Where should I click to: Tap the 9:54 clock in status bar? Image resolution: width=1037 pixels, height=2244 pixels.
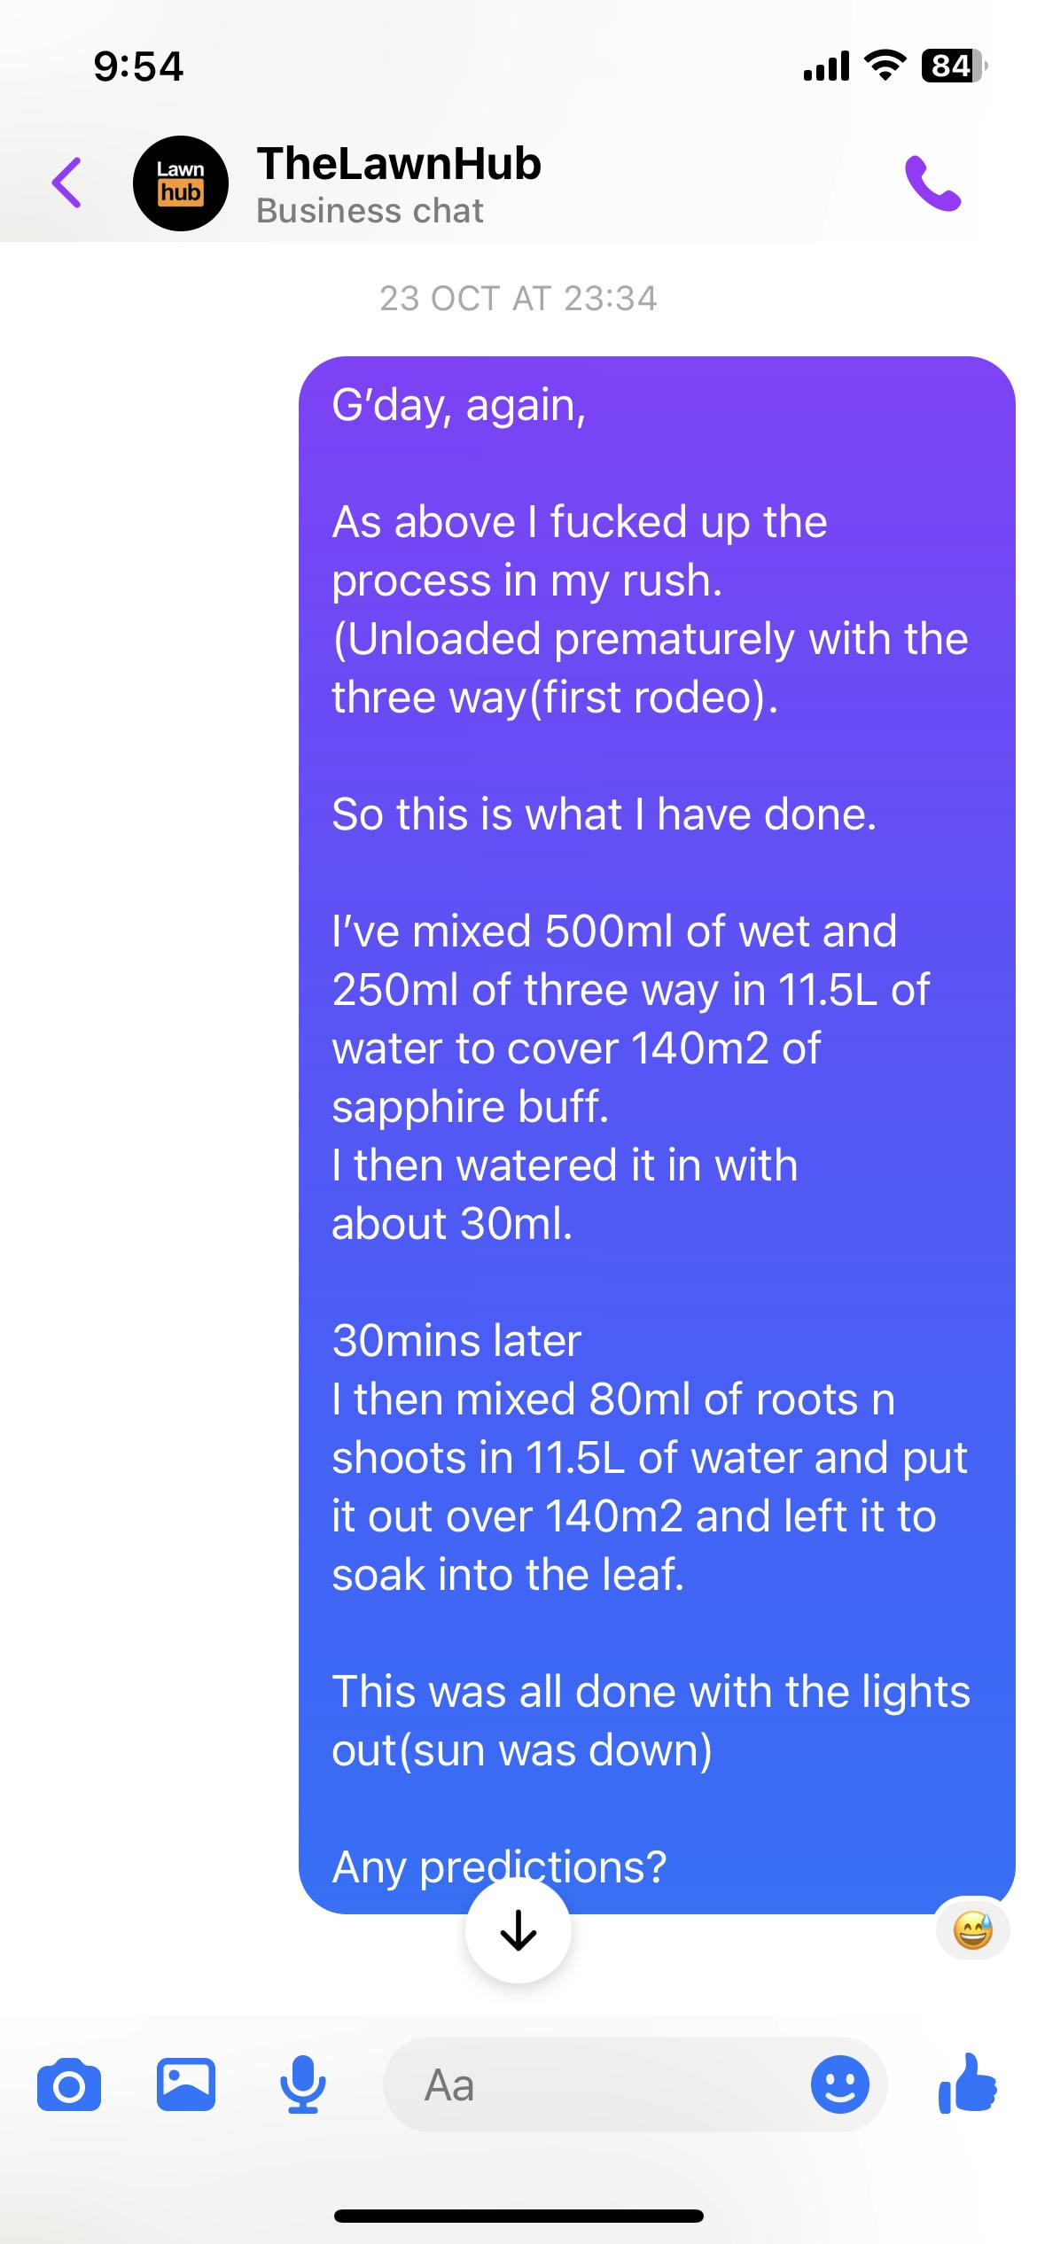[x=138, y=66]
